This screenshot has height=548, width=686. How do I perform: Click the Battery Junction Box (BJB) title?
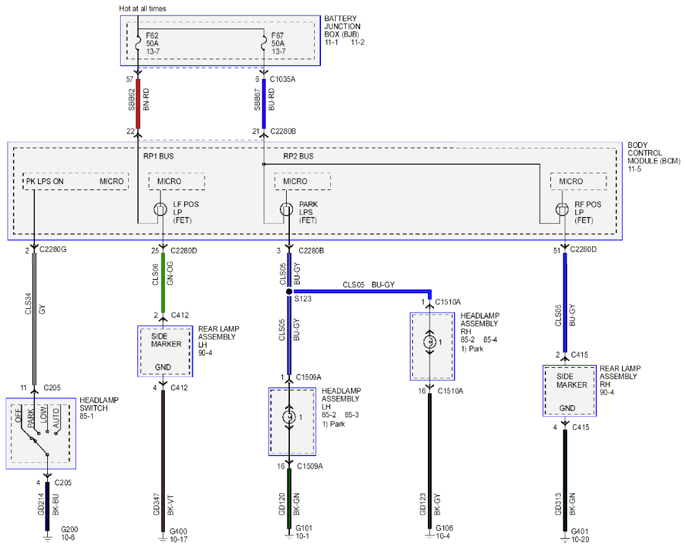[342, 27]
